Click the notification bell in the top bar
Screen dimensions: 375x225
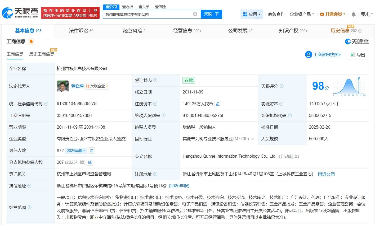353,14
